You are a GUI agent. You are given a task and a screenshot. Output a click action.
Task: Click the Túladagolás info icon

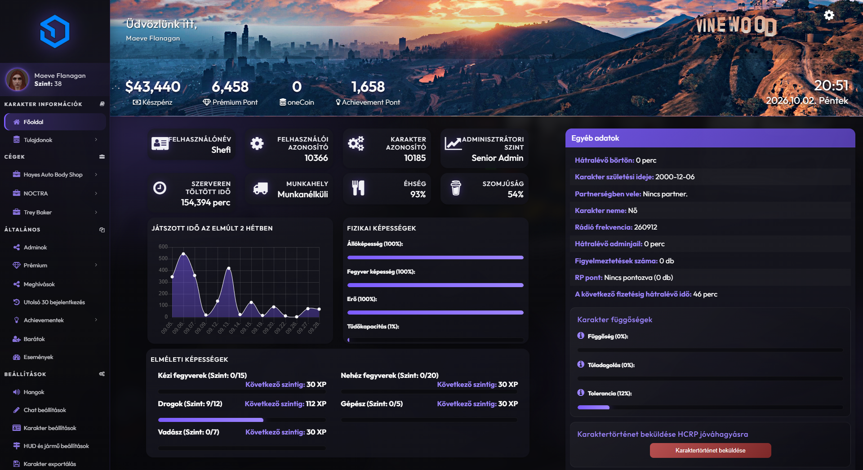[581, 364]
